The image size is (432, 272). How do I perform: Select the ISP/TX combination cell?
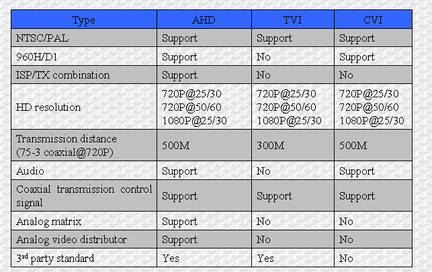pyautogui.click(x=84, y=75)
